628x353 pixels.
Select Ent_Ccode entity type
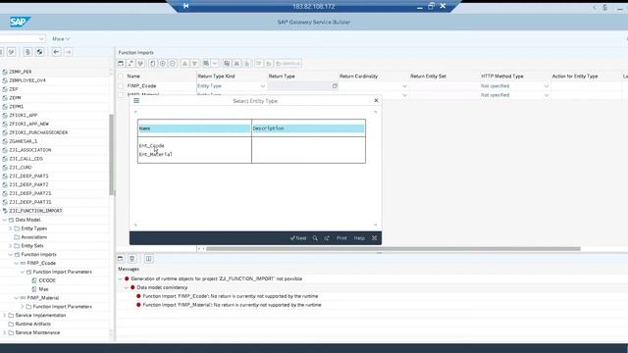[x=151, y=146]
